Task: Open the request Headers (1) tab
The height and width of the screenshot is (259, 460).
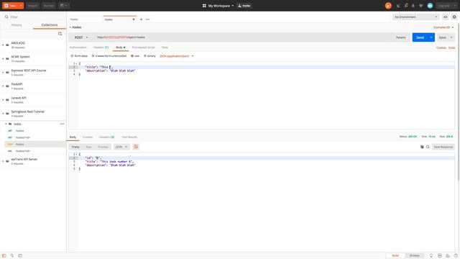Action: 101,47
